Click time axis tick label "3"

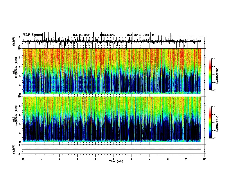click(77, 159)
